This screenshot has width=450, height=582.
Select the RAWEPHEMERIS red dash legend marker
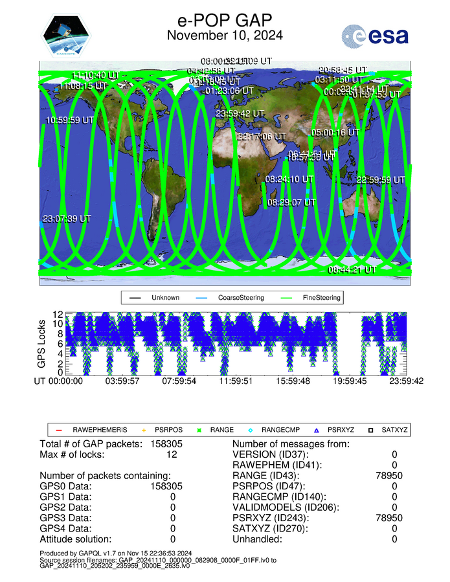point(58,430)
